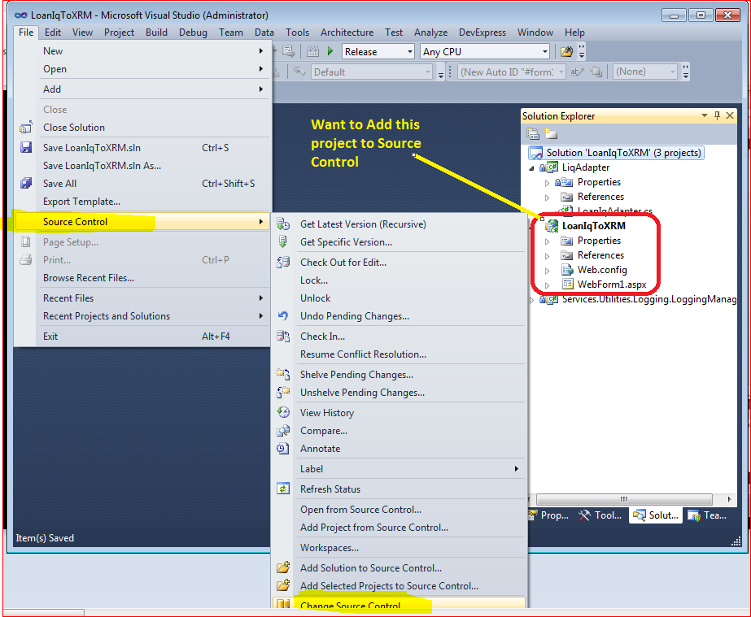Screen dimensions: 751x617
Task: Switch to the Tea... panel tab
Action: click(708, 515)
